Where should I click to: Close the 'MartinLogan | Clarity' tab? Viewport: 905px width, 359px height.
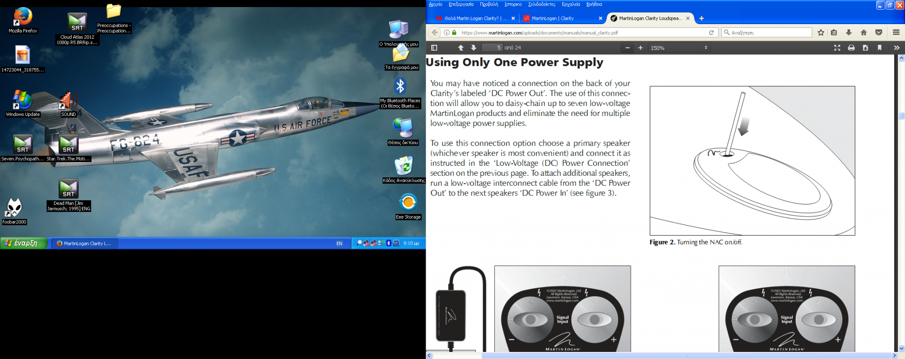click(x=600, y=18)
